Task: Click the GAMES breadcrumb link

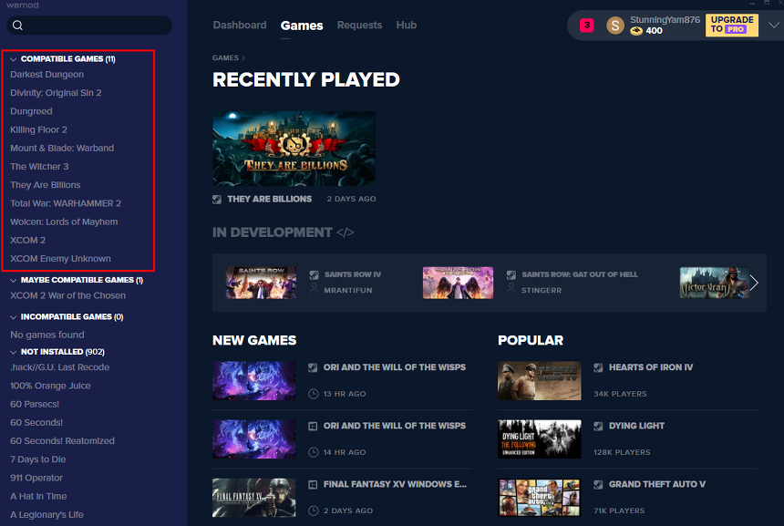Action: (x=225, y=58)
